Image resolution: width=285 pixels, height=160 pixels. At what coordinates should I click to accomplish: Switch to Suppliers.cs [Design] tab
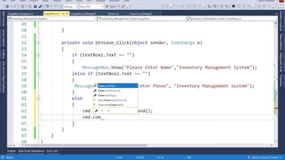pyautogui.click(x=83, y=14)
